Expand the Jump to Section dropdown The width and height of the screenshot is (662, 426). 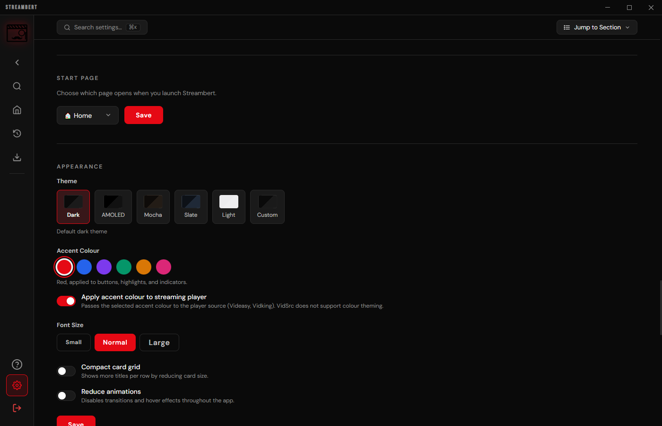coord(597,27)
